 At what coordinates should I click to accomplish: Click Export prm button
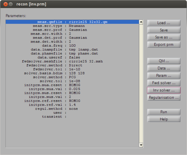click(x=164, y=45)
